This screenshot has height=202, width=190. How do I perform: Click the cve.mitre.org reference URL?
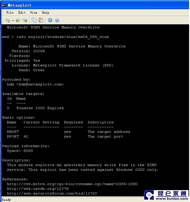[72, 184]
